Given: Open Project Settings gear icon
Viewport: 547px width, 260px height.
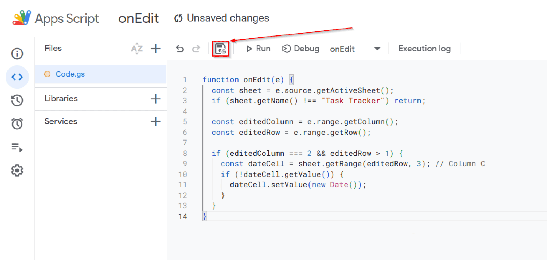Looking at the screenshot, I should point(17,170).
